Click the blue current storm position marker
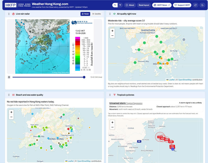 (173, 149)
